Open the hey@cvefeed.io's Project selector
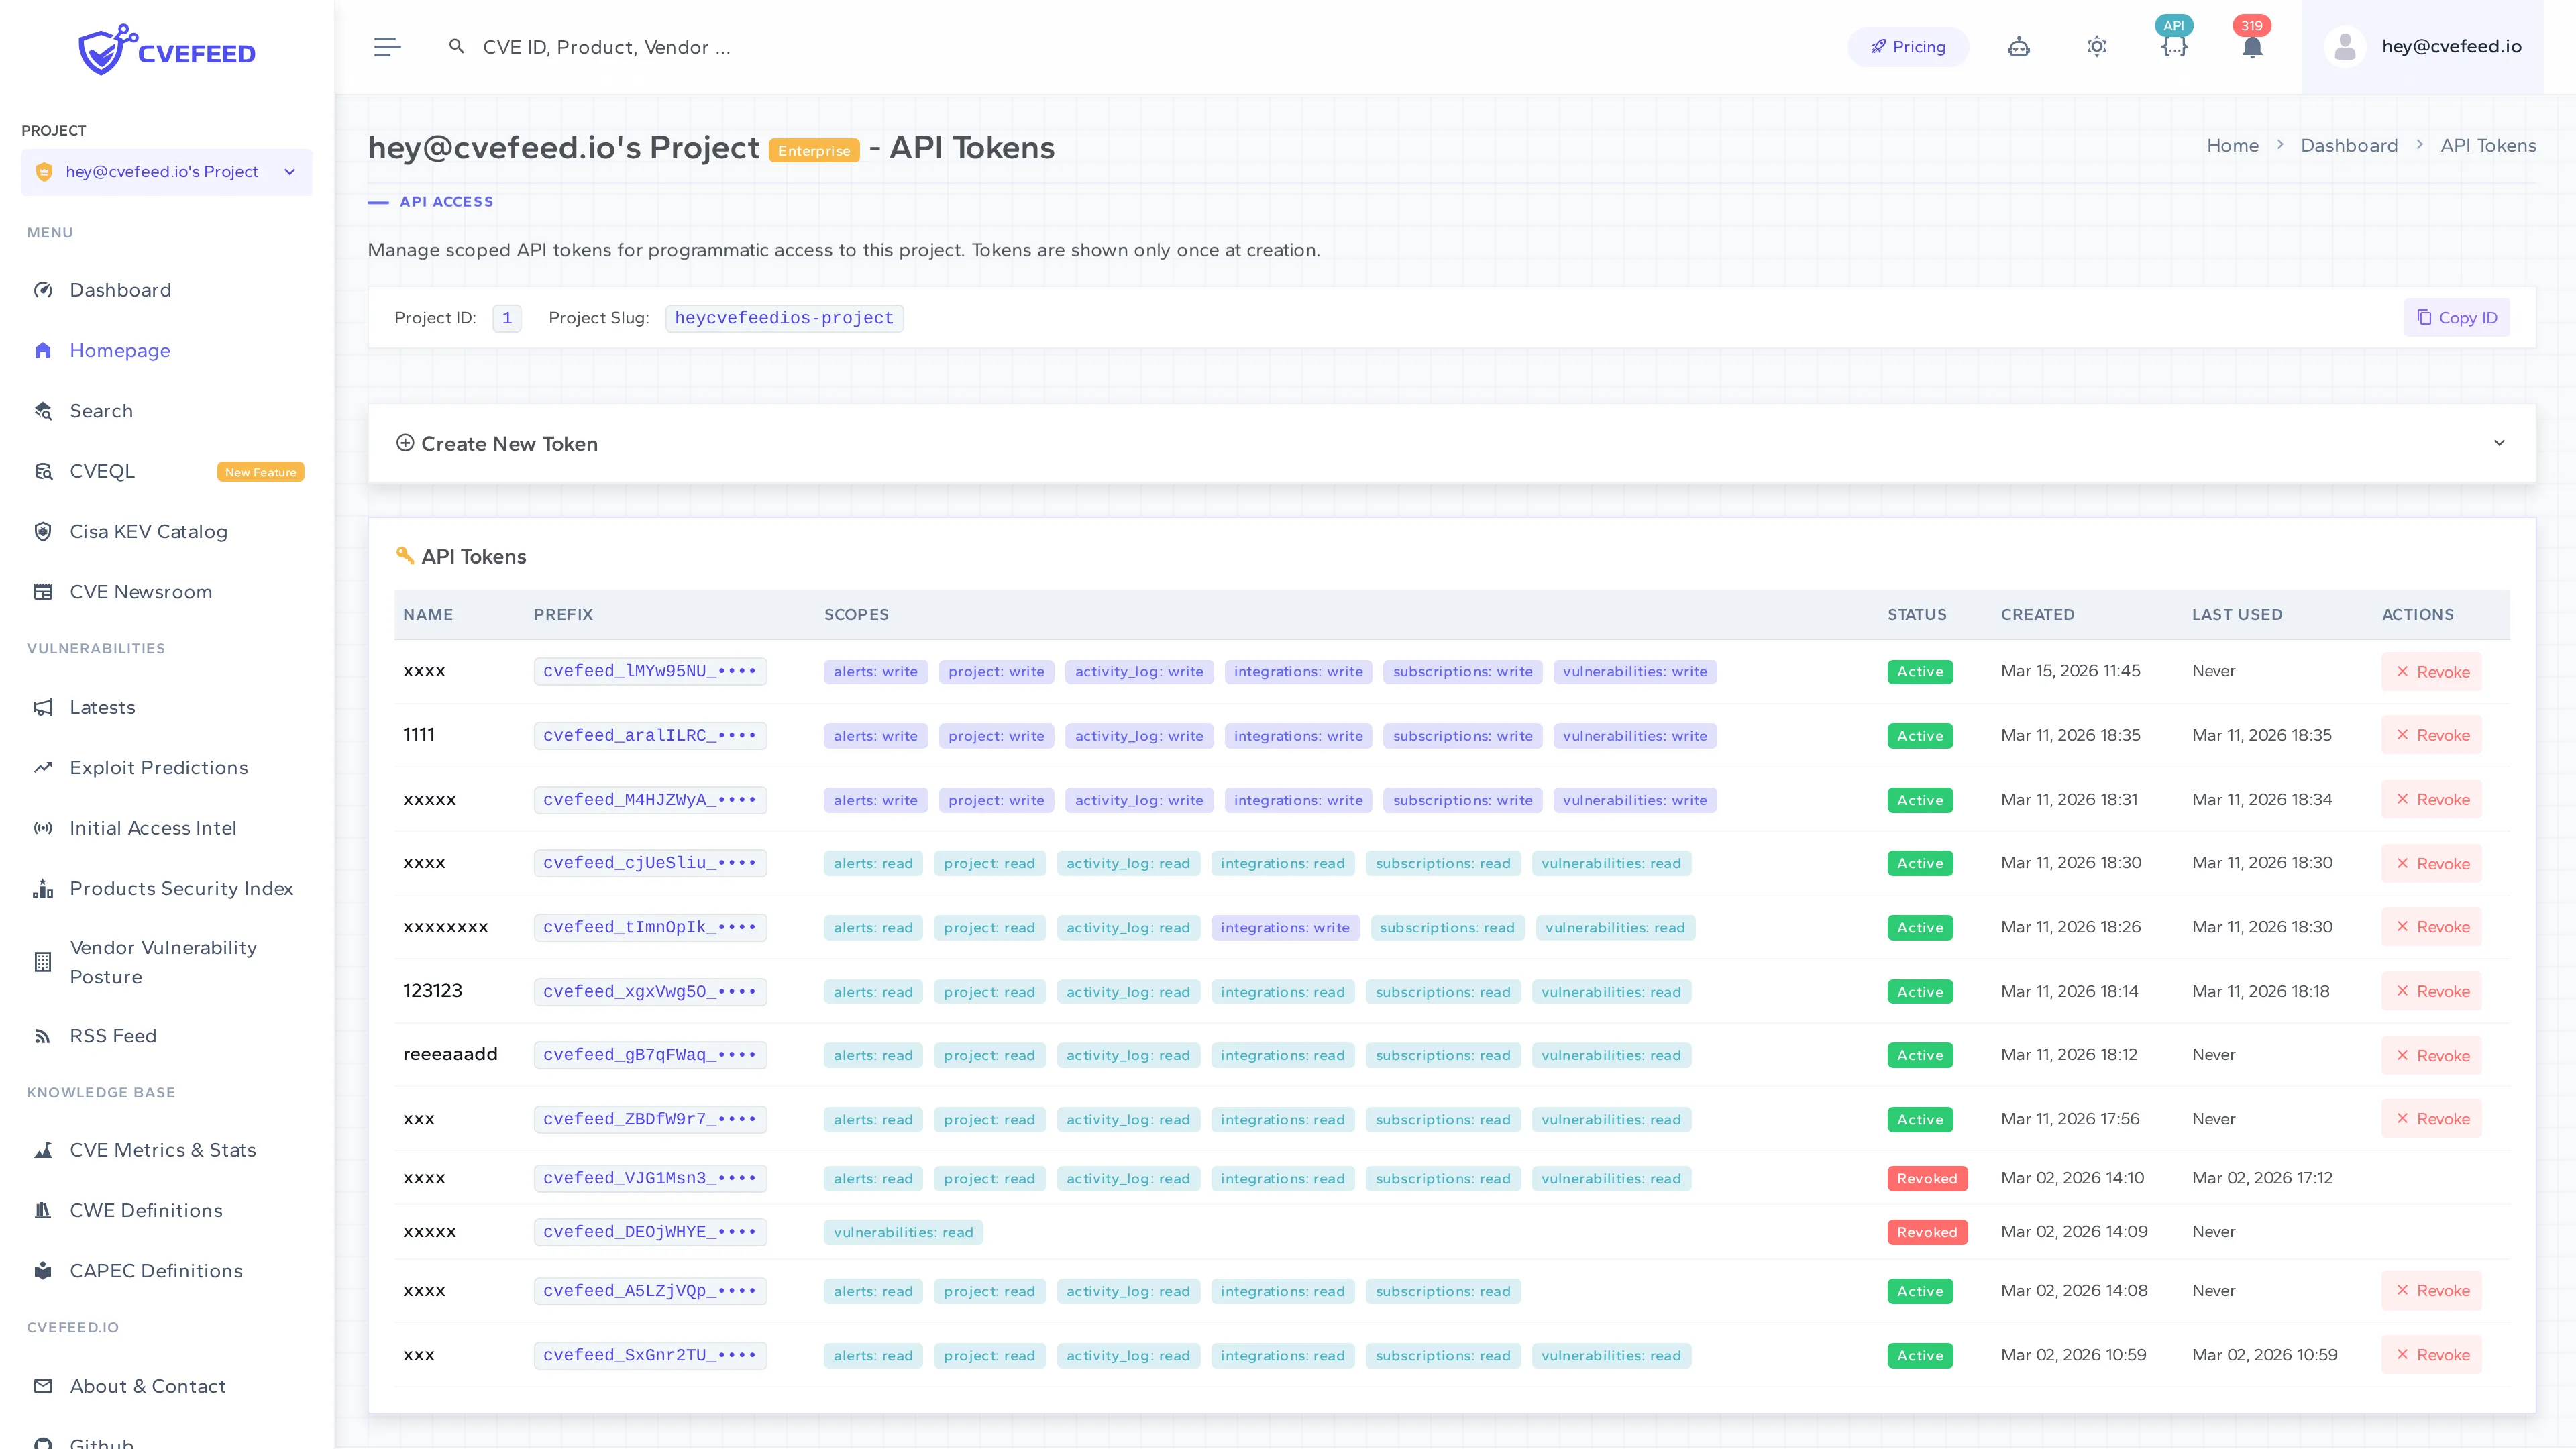 [166, 171]
